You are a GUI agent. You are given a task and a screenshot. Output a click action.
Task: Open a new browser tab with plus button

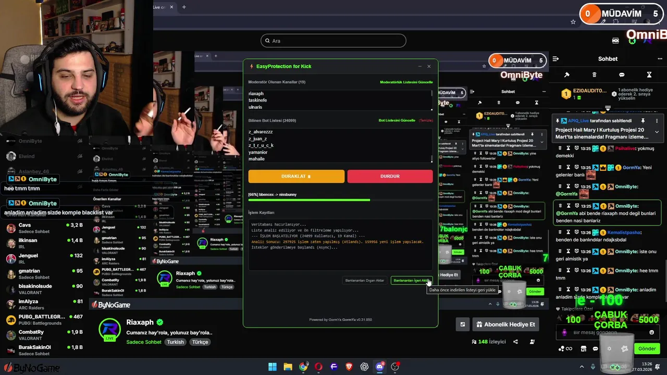184,7
